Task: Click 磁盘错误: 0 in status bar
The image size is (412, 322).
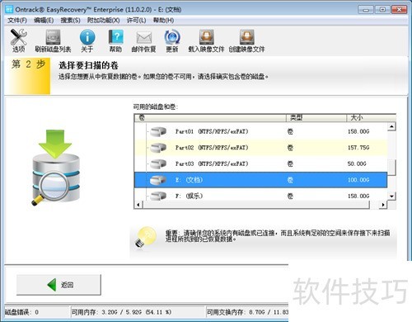Action: click(22, 312)
